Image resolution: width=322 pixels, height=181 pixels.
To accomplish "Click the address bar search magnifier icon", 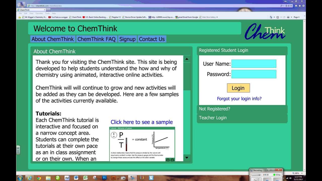I will pyautogui.click(x=281, y=6).
